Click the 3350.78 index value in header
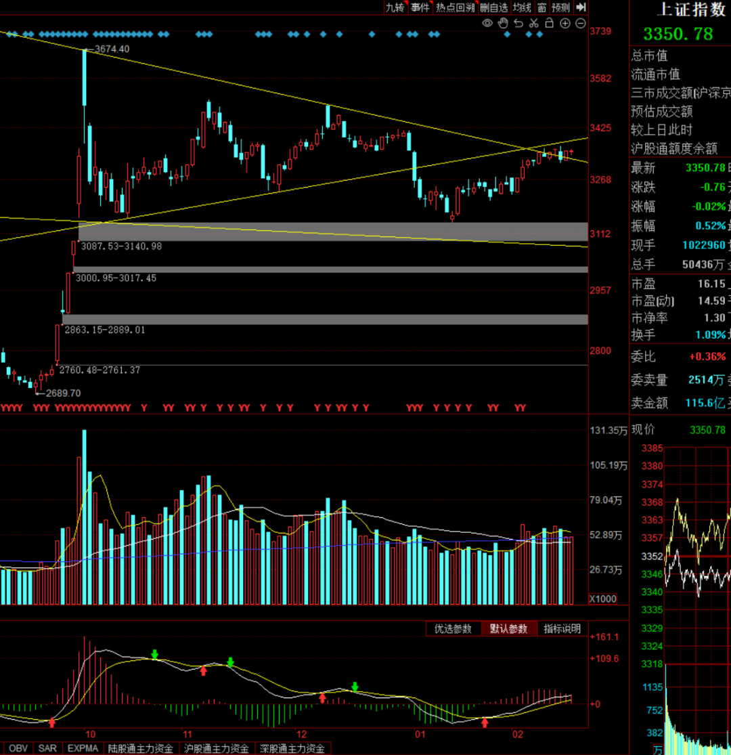The height and width of the screenshot is (755, 731). [678, 34]
